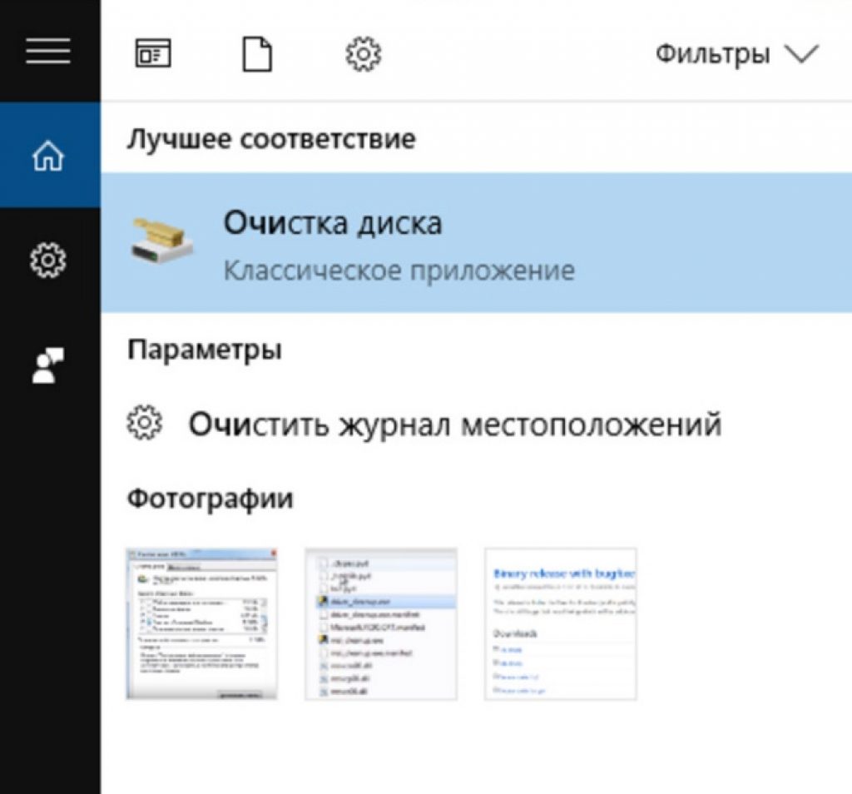Image resolution: width=852 pixels, height=794 pixels.
Task: Open the hamburger menu in the sidebar
Action: point(48,51)
